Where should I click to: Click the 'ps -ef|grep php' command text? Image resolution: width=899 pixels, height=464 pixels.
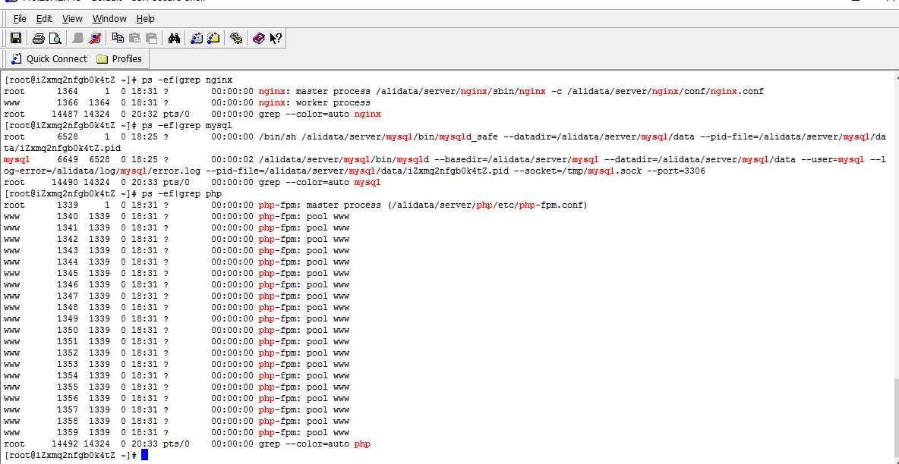(181, 193)
